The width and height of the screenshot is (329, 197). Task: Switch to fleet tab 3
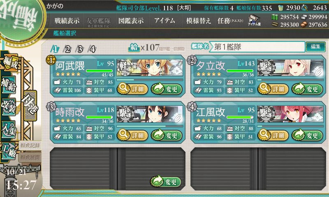click(x=80, y=49)
